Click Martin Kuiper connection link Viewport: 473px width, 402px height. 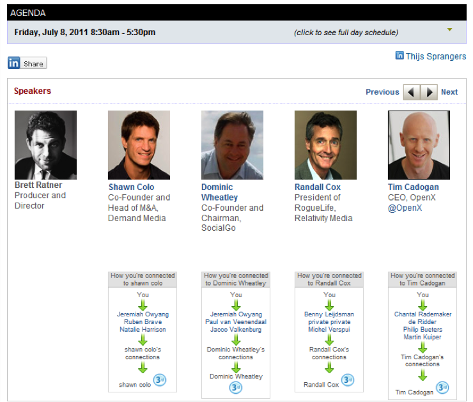[423, 337]
